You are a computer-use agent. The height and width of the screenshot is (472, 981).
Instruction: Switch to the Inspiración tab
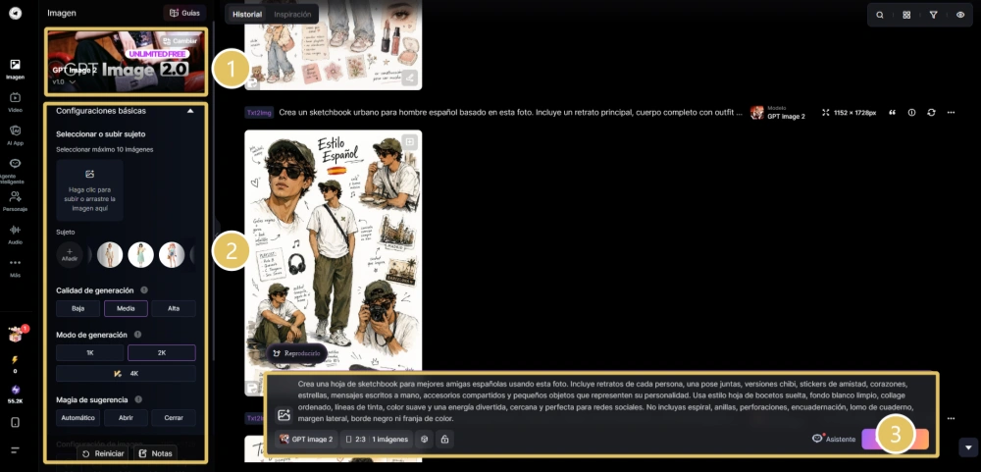[292, 14]
